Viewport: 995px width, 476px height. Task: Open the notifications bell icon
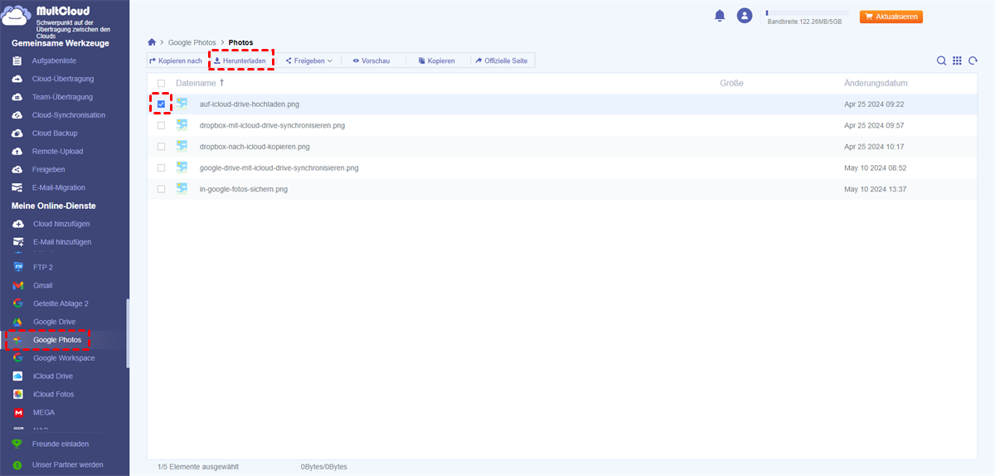[720, 16]
